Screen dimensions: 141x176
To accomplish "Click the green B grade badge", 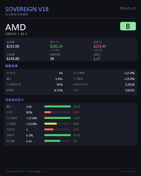I will 128,26.
